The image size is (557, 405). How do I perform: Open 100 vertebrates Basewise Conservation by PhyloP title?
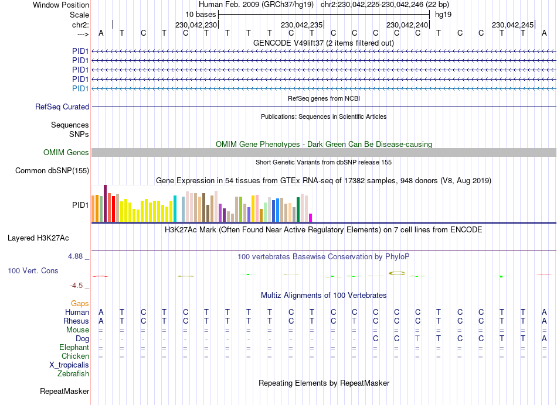324,256
